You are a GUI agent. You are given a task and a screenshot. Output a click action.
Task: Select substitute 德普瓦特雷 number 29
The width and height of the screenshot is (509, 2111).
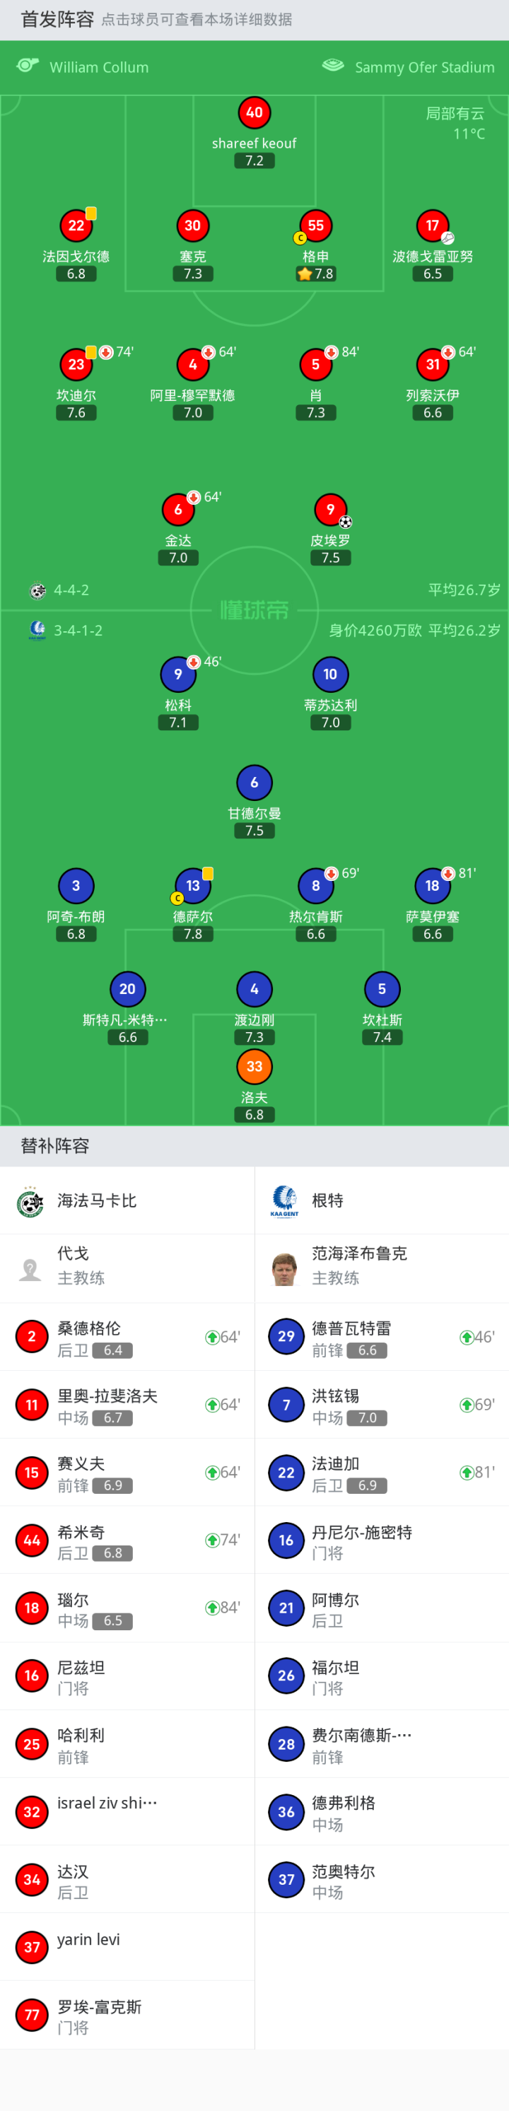click(381, 1337)
